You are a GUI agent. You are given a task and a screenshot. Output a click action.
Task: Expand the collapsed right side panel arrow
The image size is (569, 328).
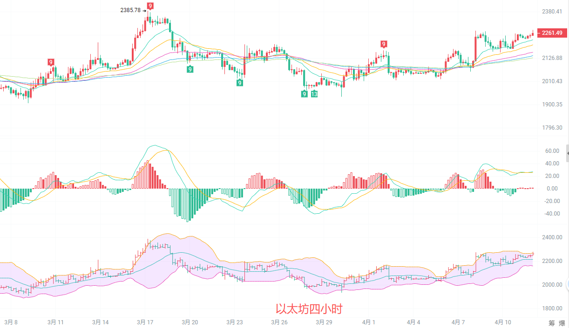coord(567,153)
